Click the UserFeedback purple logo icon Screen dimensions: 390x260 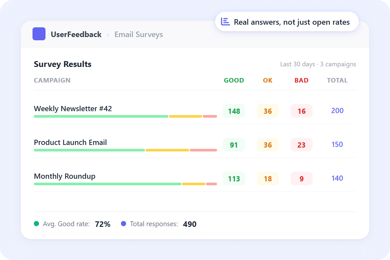click(x=39, y=34)
